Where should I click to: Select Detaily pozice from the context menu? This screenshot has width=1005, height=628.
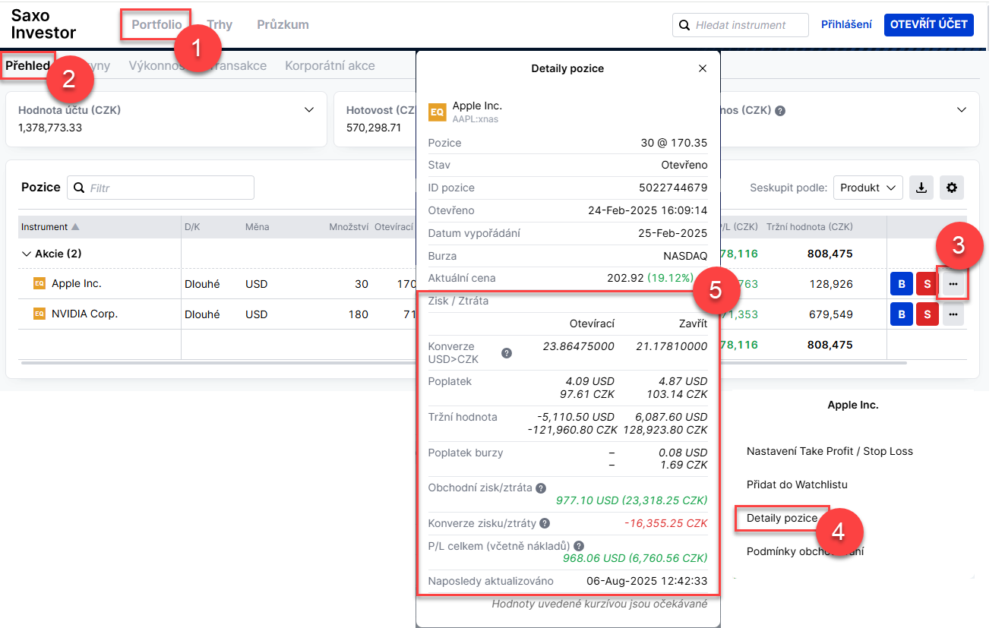(782, 518)
